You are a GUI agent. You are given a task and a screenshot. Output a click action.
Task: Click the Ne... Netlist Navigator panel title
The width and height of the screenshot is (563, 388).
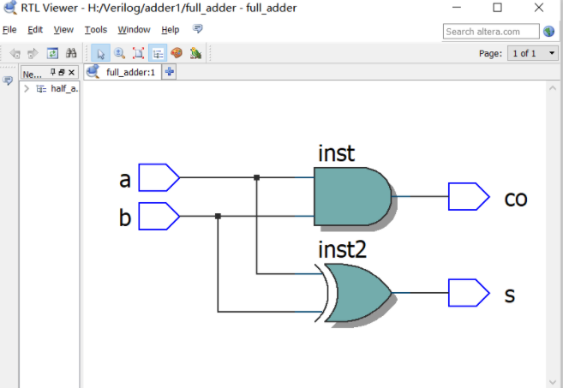(x=32, y=75)
